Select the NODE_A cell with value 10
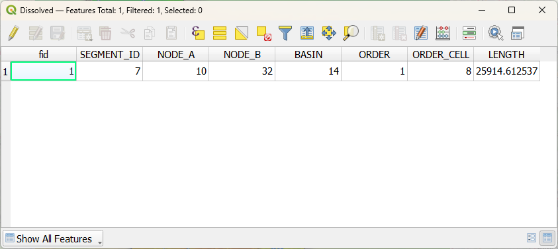The image size is (558, 249). (x=176, y=71)
